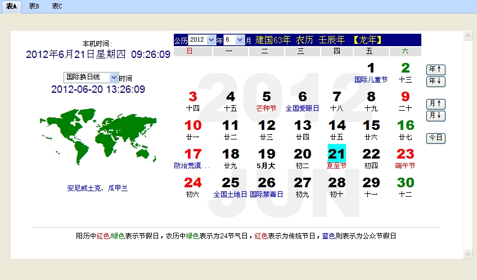Select the red date 9
Screen dimensions: 477x280
coord(405,97)
